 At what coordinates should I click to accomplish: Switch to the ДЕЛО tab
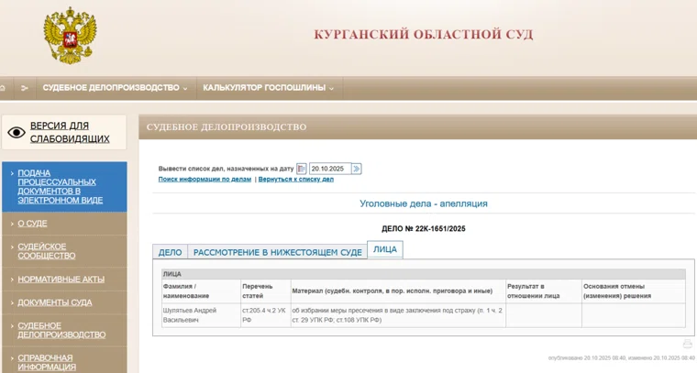click(170, 252)
